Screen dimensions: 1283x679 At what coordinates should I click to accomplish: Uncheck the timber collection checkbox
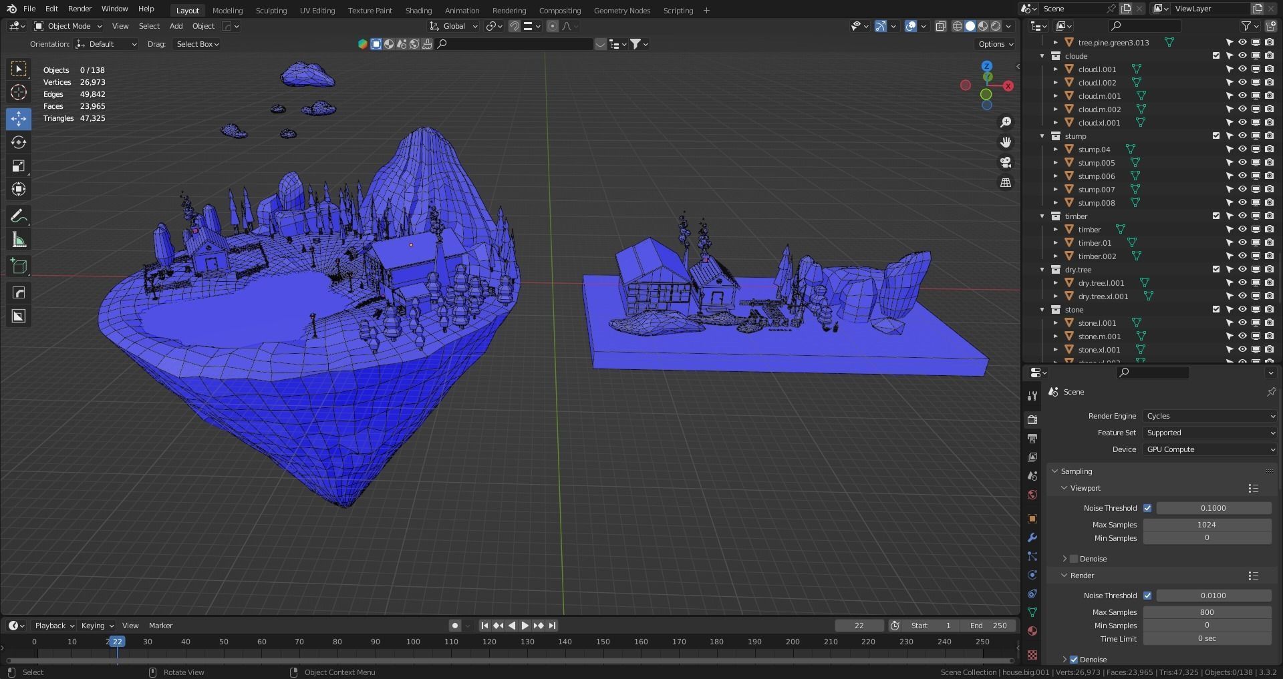coord(1216,216)
